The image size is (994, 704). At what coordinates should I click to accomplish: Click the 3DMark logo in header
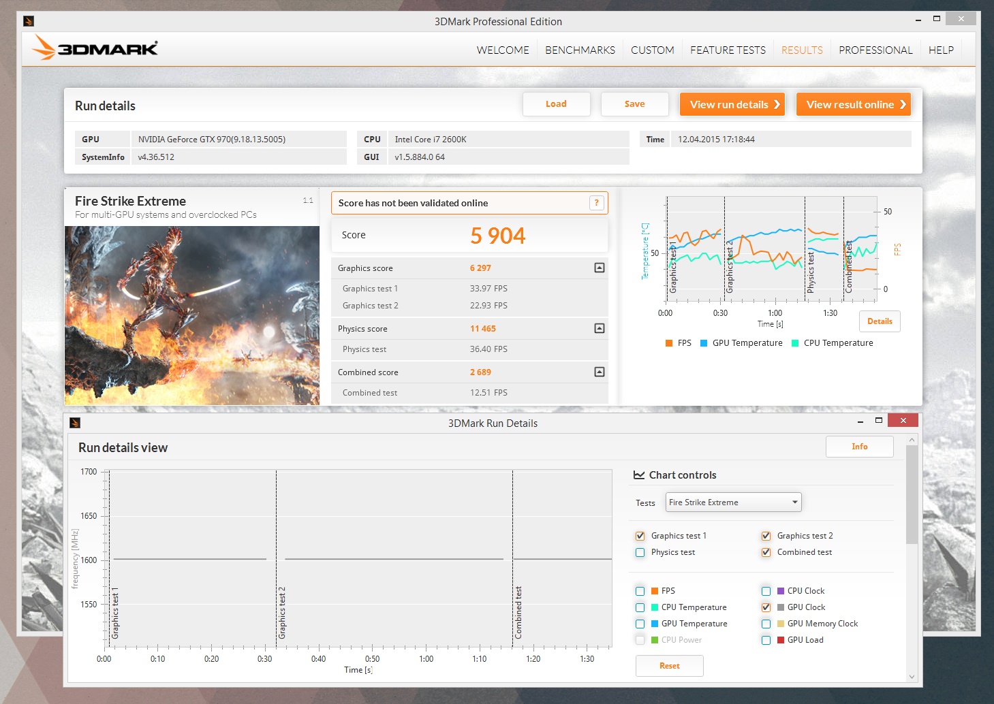point(95,48)
